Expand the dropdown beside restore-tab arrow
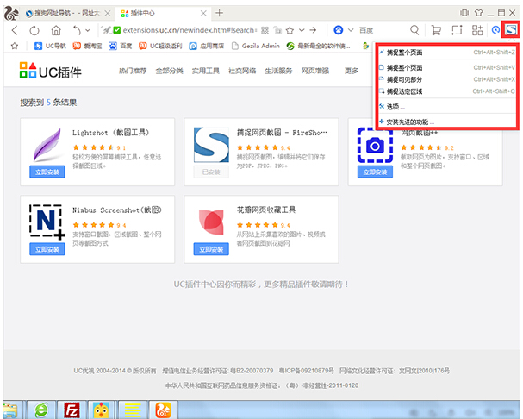 [87, 30]
